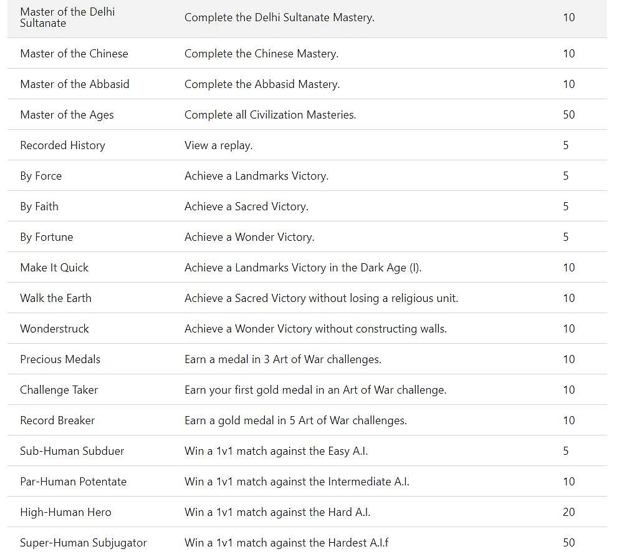Click the "Wonderstruck" achievement title
Screen dimensions: 622x554
coord(54,329)
